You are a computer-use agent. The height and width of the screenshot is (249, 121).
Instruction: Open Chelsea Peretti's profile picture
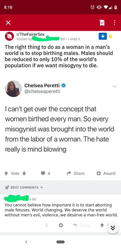(13, 89)
